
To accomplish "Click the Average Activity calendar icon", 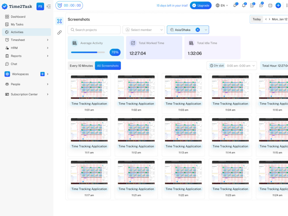I will (75, 43).
